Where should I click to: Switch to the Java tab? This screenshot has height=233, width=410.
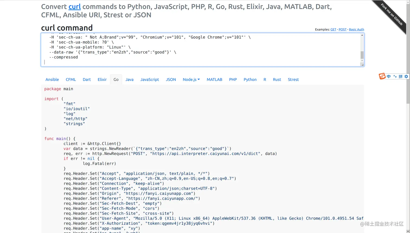129,79
